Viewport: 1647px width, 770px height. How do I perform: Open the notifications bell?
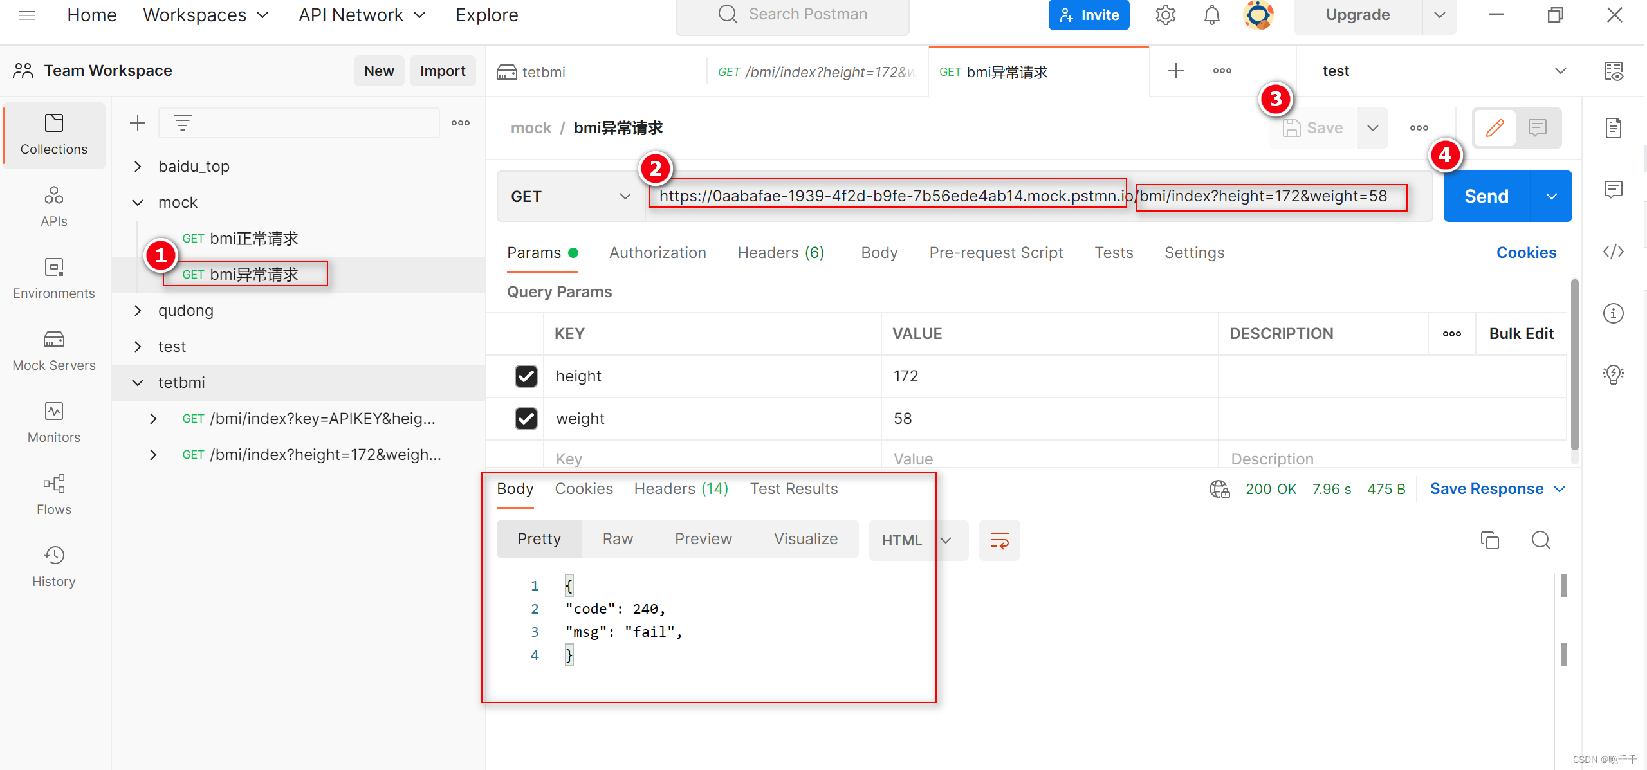click(1211, 15)
